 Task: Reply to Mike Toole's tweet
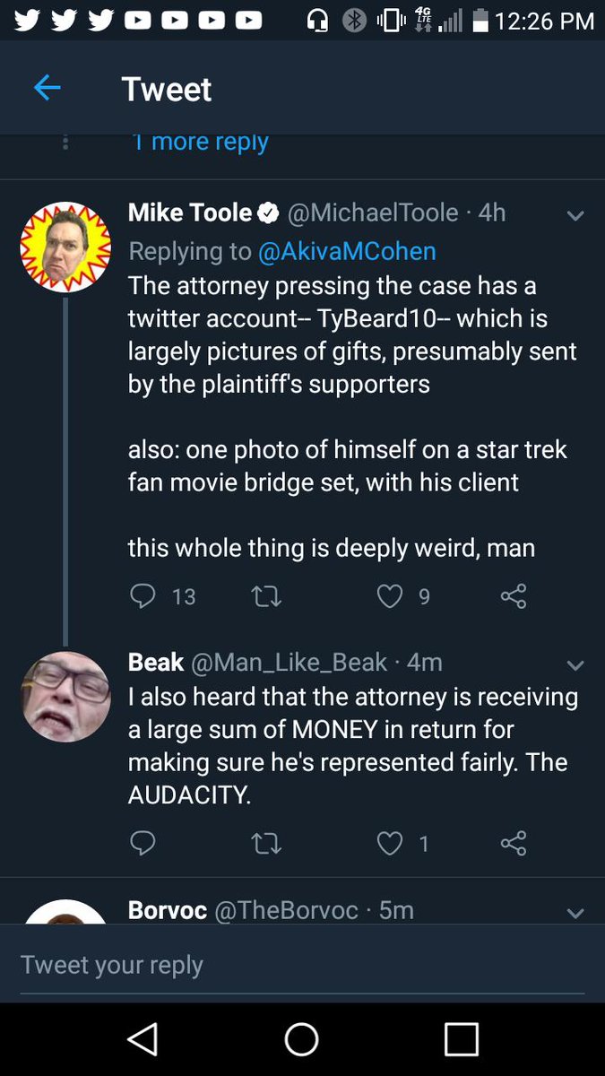pyautogui.click(x=143, y=596)
